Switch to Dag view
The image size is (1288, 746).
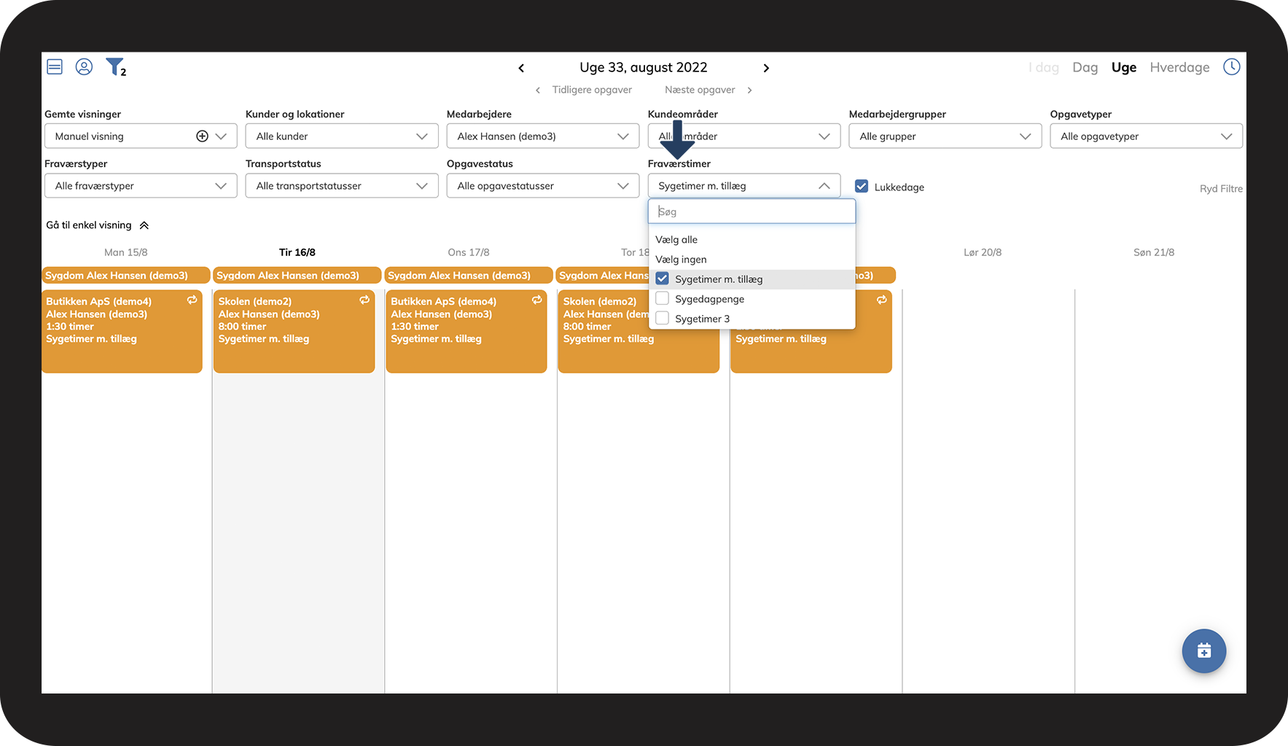coord(1085,67)
